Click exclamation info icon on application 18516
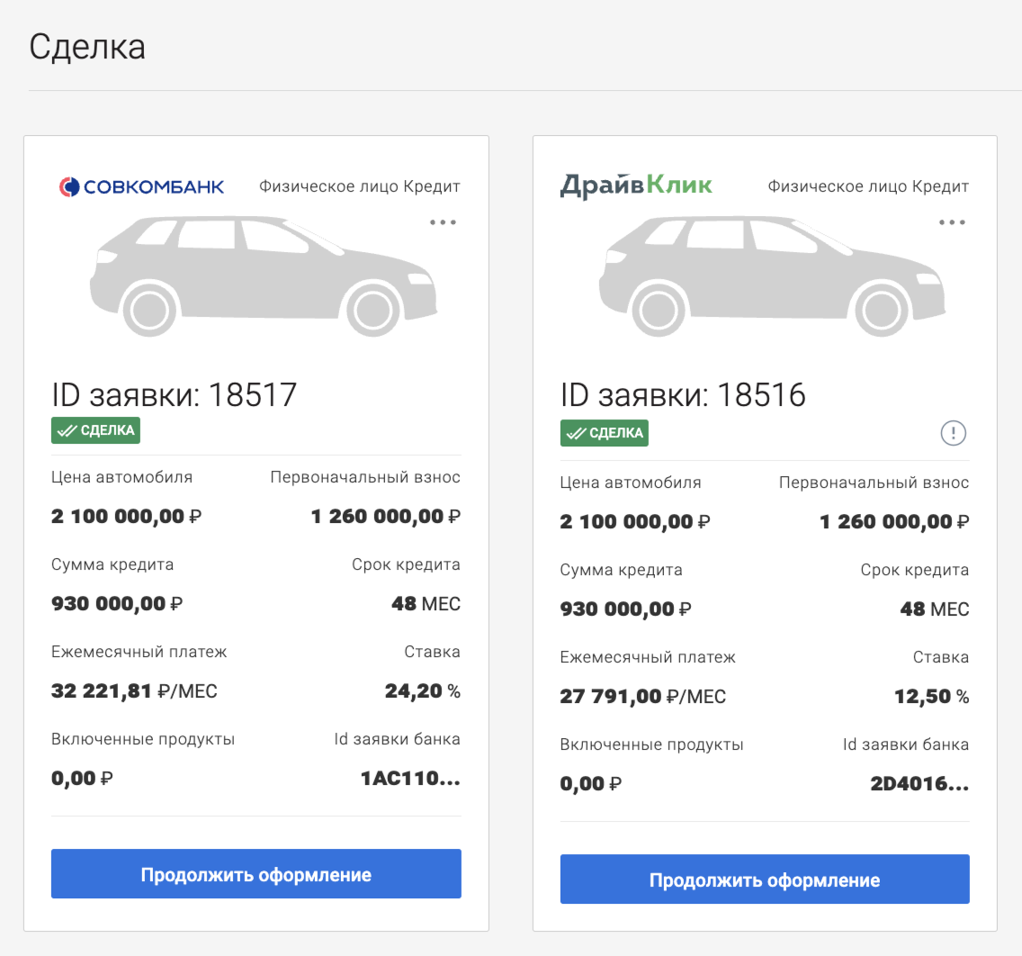This screenshot has height=956, width=1022. [953, 434]
